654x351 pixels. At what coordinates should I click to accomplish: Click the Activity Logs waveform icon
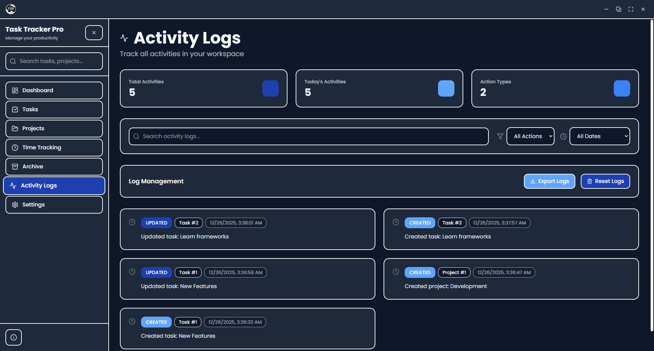pos(13,185)
